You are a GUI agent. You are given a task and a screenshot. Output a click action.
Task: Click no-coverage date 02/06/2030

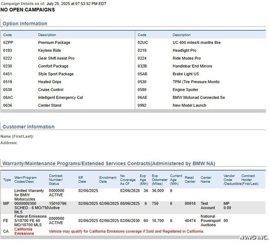click(130, 221)
